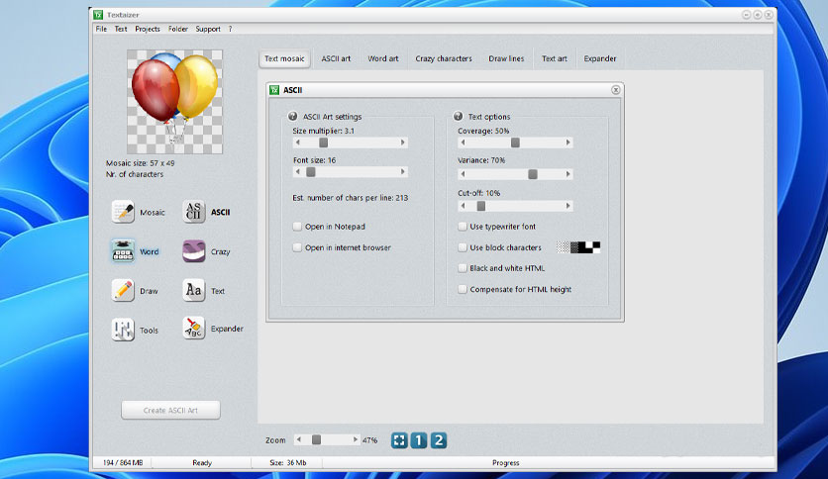The height and width of the screenshot is (479, 828).
Task: Decrease Font size with left arrow
Action: 298,172
